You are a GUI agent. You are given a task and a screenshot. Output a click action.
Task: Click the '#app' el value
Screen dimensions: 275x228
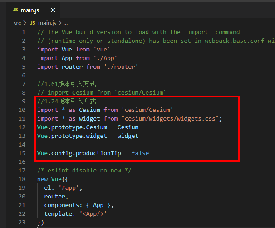point(69,187)
